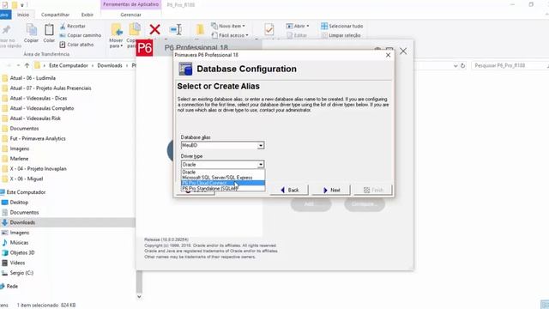Close the Primavera P6 Professional 18 dialog
Screen dimensions: 549x309
click(388, 55)
